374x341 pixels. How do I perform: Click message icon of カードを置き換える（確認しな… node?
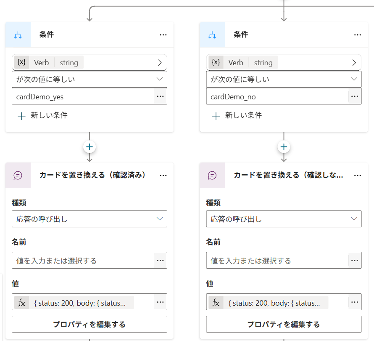212,176
